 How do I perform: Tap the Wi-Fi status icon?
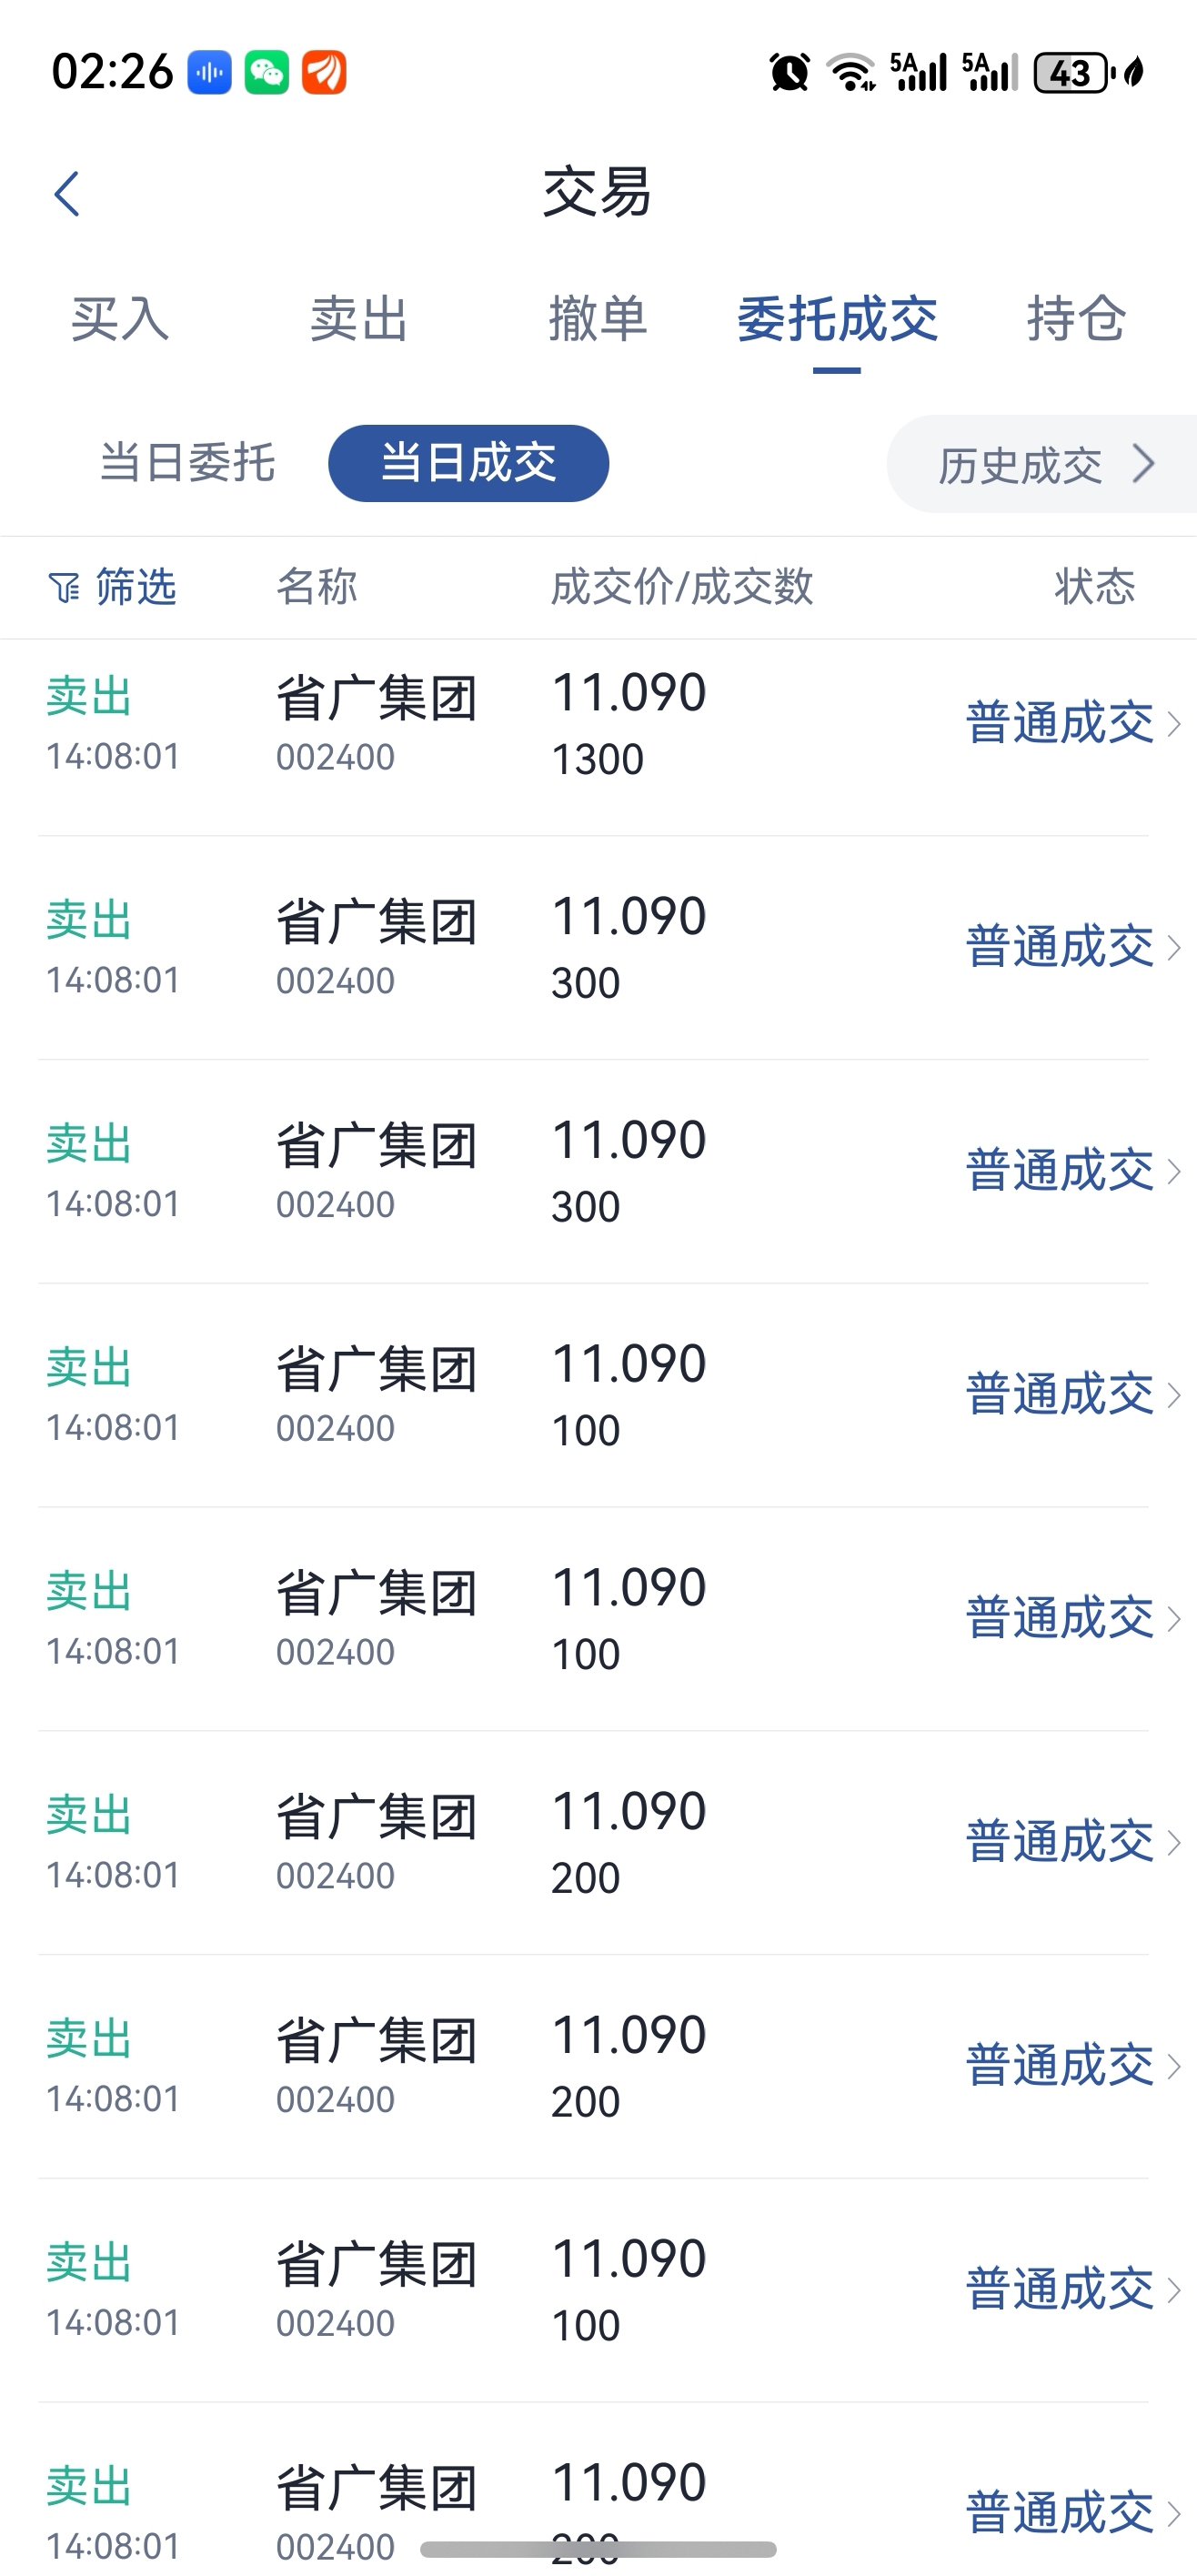pos(851,73)
